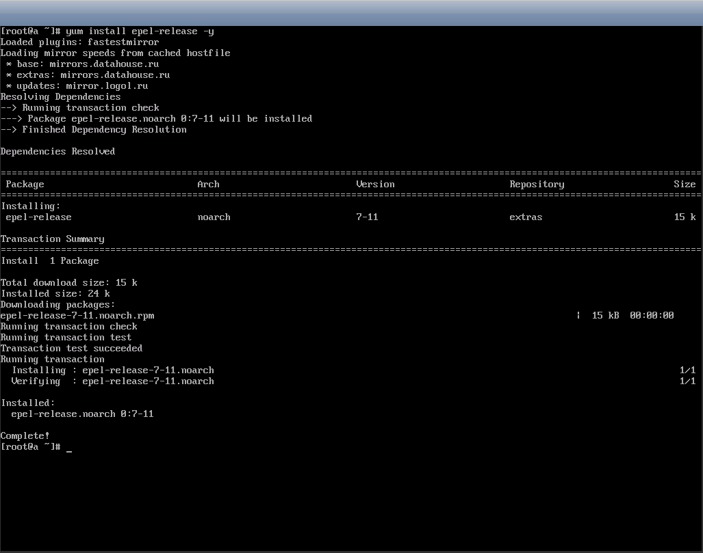This screenshot has width=703, height=553.
Task: Click the "Dependencies Resolved" line
Action: point(57,151)
